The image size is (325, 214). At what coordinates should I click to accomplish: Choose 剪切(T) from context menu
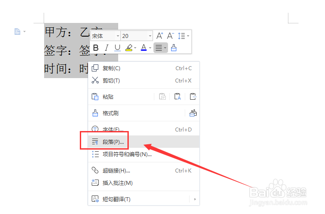click(x=144, y=80)
